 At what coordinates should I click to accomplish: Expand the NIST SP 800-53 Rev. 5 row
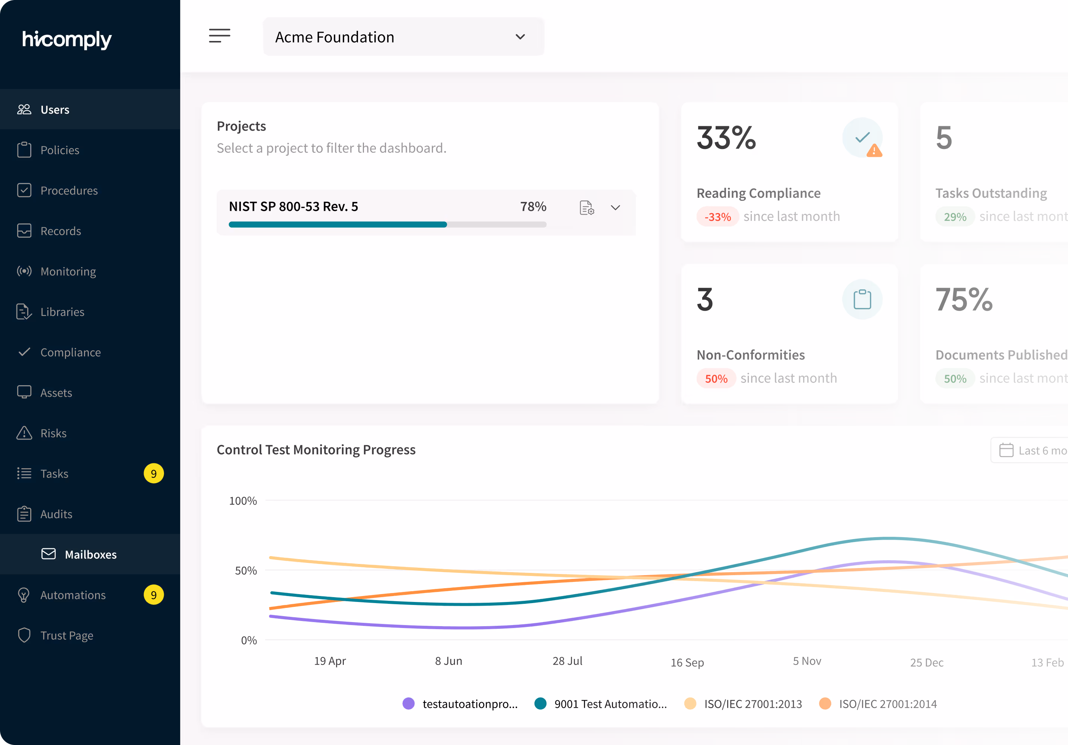click(x=615, y=207)
